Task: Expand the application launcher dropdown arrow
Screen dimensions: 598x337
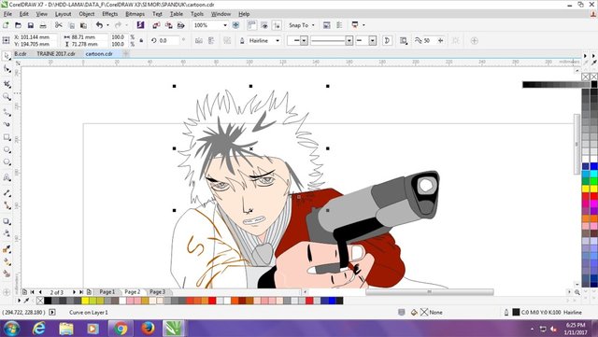Action: 363,25
